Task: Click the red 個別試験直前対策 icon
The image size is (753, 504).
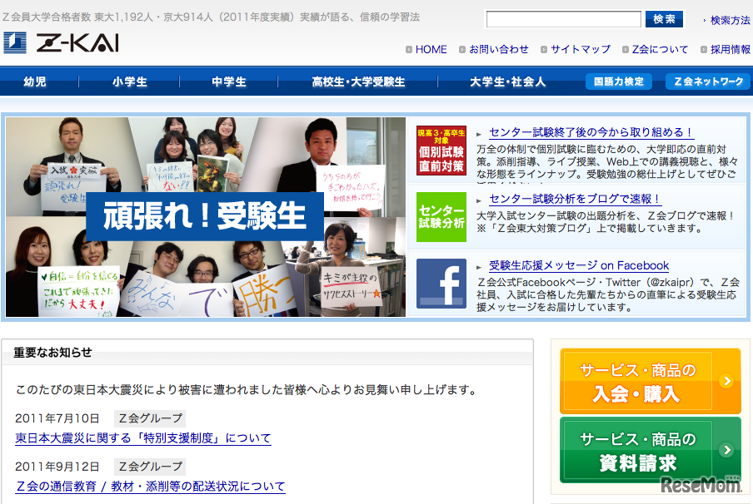Action: pyautogui.click(x=441, y=151)
